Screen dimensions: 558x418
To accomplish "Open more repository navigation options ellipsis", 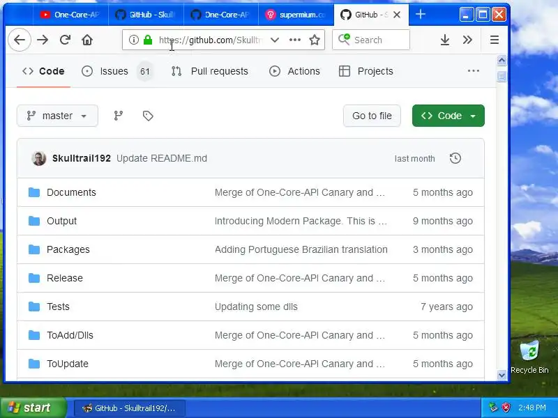I will tap(474, 71).
